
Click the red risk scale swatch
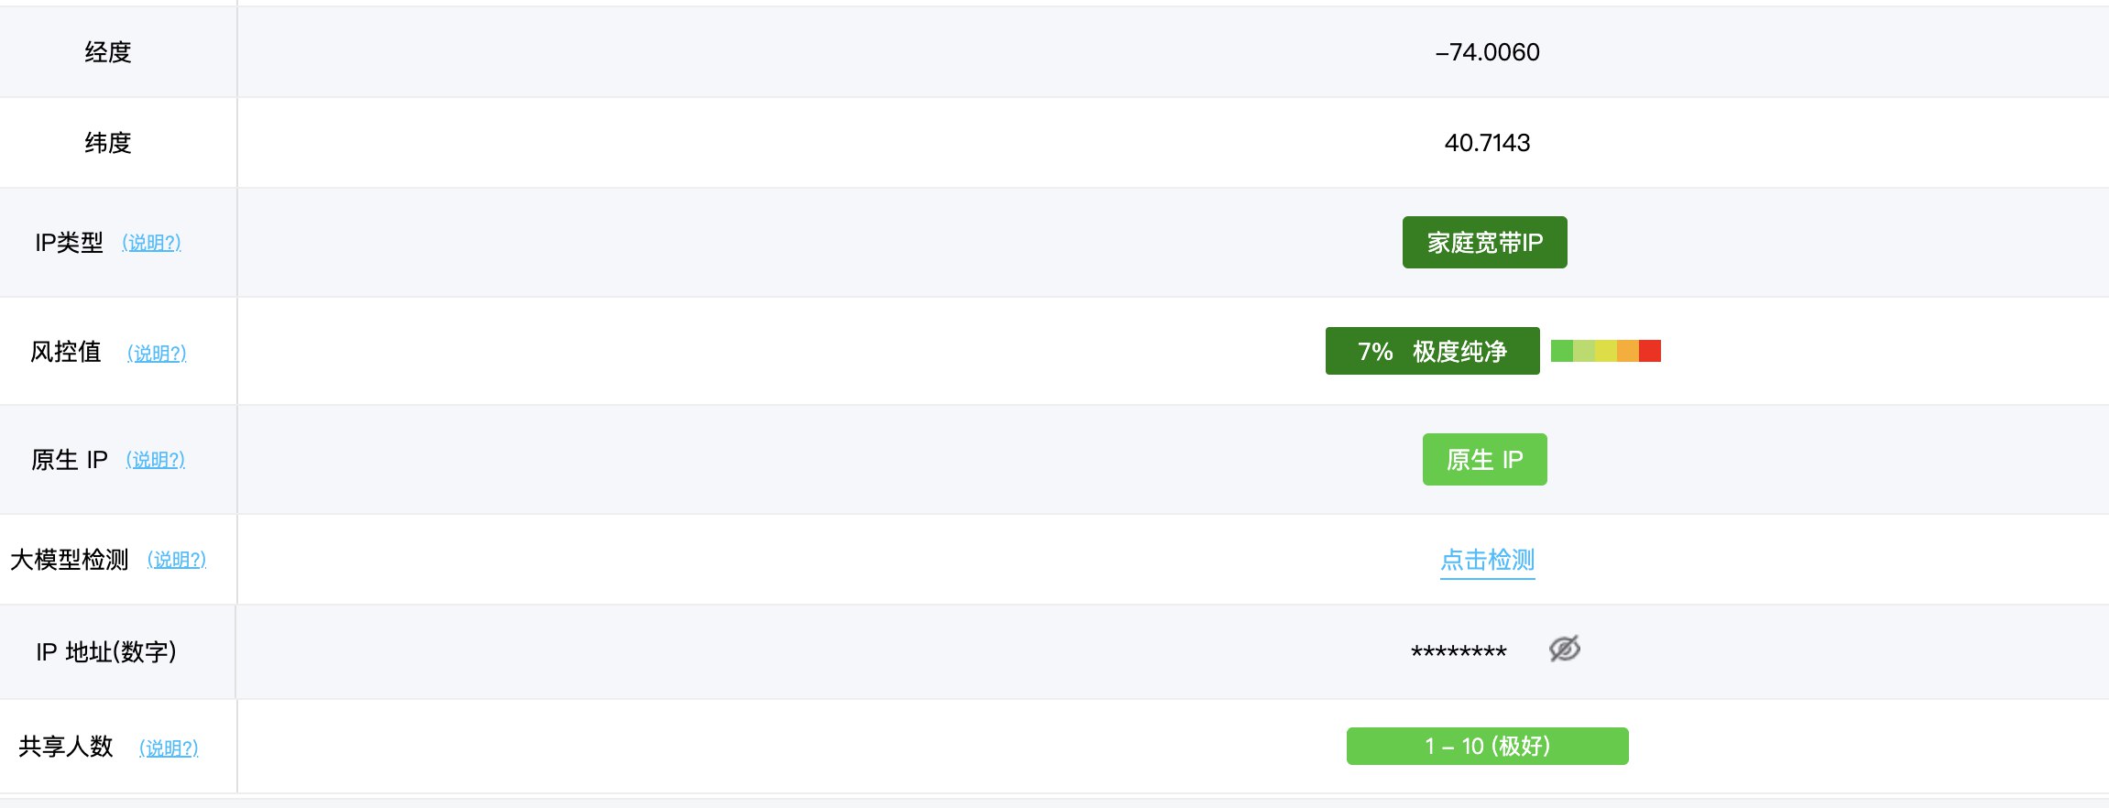(x=1650, y=351)
